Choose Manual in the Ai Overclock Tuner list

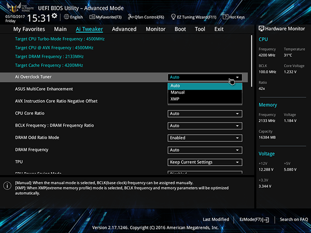(205, 92)
